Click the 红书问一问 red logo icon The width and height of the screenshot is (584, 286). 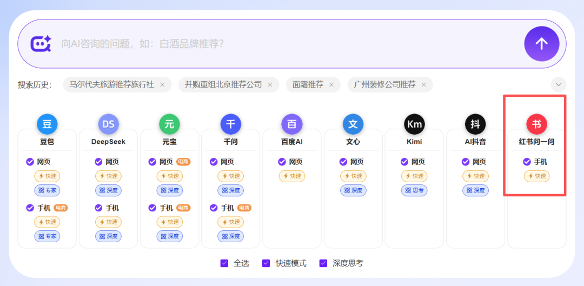[x=536, y=124]
